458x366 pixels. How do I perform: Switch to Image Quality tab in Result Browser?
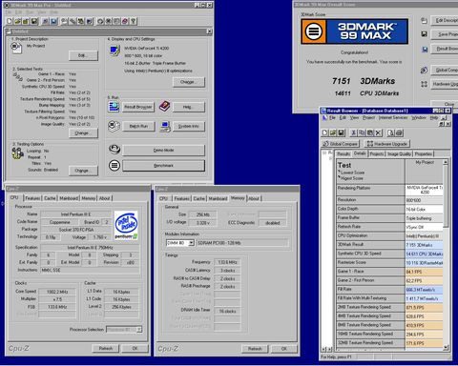[399, 153]
